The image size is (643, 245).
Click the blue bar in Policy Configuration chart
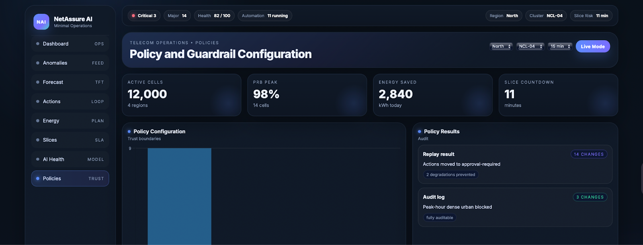[x=179, y=196]
